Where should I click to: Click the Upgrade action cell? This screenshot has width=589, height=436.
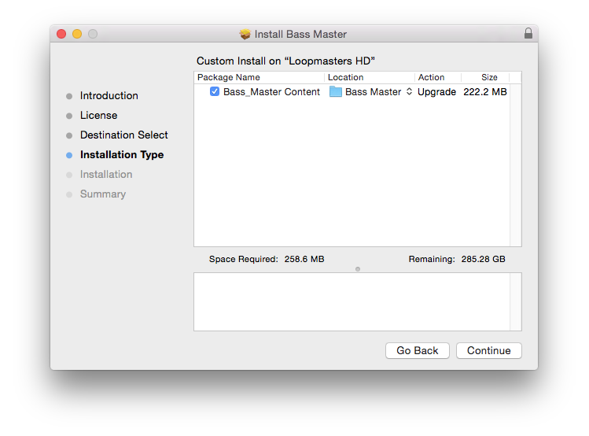click(x=436, y=92)
